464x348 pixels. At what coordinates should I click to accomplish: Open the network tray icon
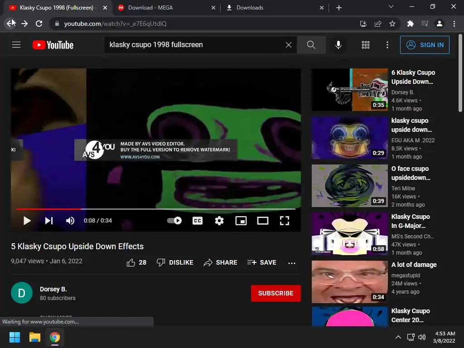click(411, 337)
